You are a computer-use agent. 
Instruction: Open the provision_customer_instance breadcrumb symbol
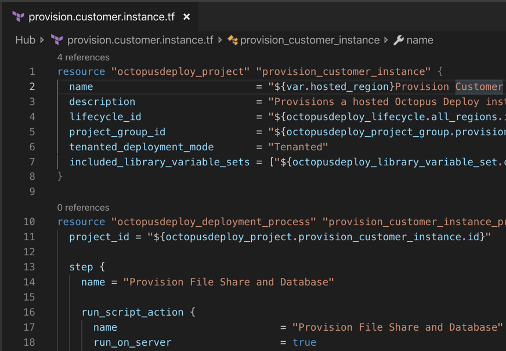click(x=310, y=40)
